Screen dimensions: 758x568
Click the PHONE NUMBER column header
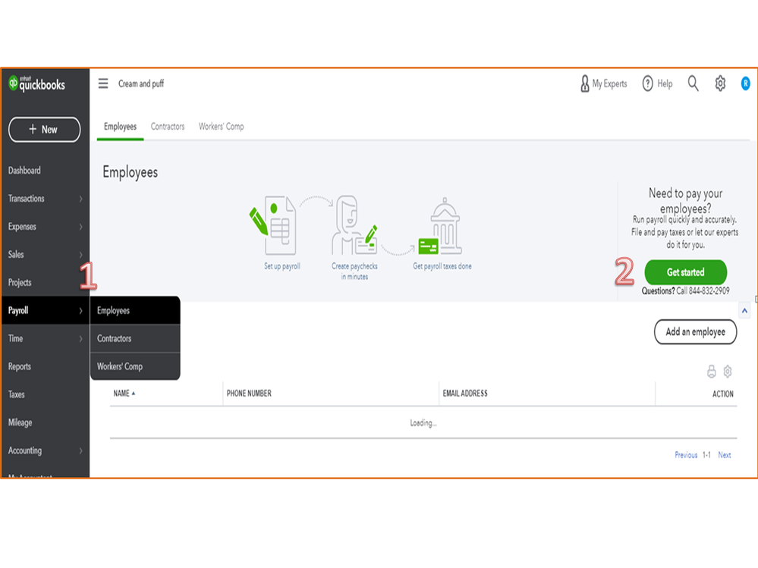point(249,394)
